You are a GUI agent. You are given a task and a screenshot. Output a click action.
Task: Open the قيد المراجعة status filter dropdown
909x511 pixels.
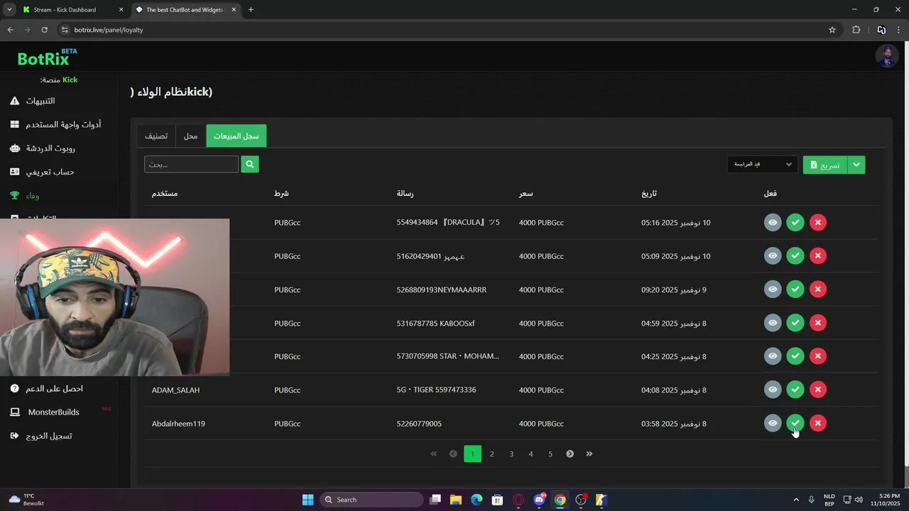click(762, 165)
